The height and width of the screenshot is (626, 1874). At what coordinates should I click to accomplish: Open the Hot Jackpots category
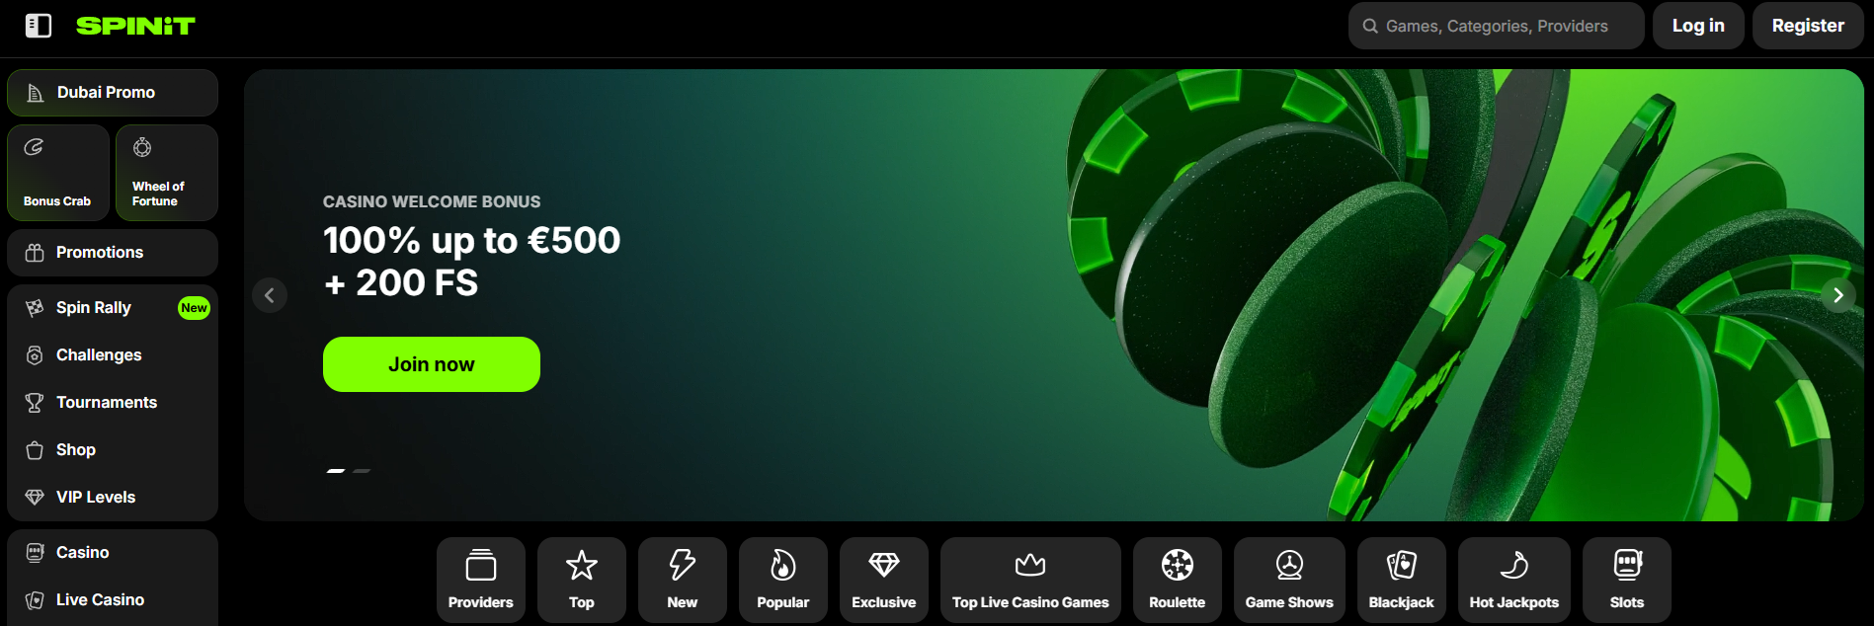1514,580
